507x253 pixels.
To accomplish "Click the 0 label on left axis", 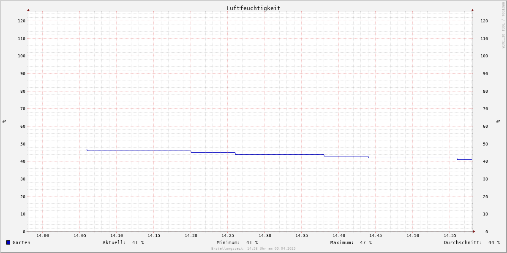I will (24, 231).
